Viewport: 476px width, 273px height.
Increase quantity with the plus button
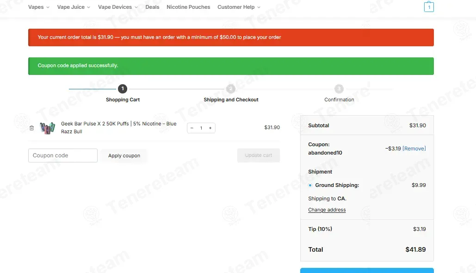[210, 128]
